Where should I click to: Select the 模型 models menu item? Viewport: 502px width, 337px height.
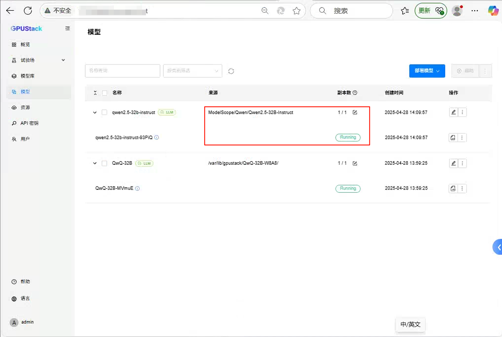click(x=39, y=92)
